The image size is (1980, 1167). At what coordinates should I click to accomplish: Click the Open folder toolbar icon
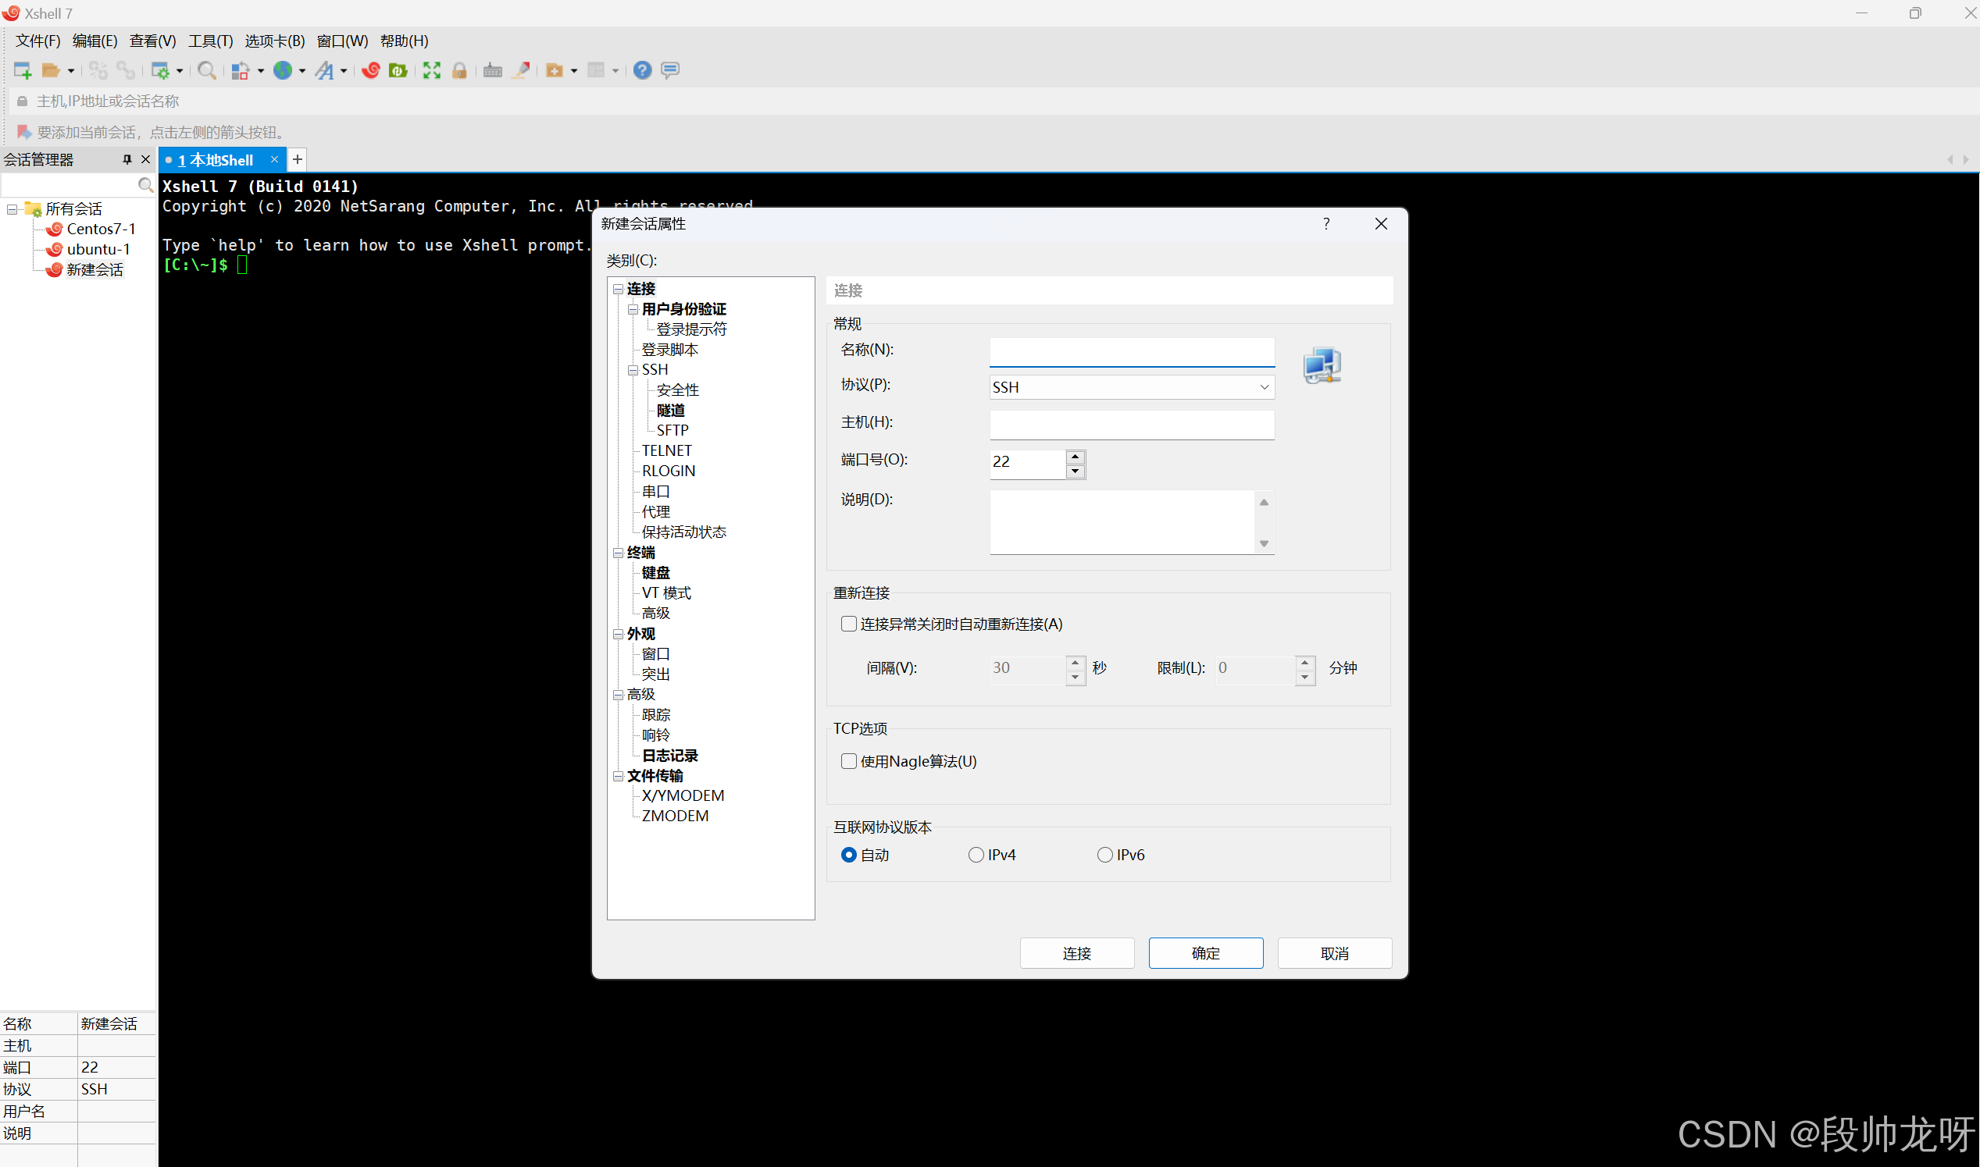[x=51, y=71]
